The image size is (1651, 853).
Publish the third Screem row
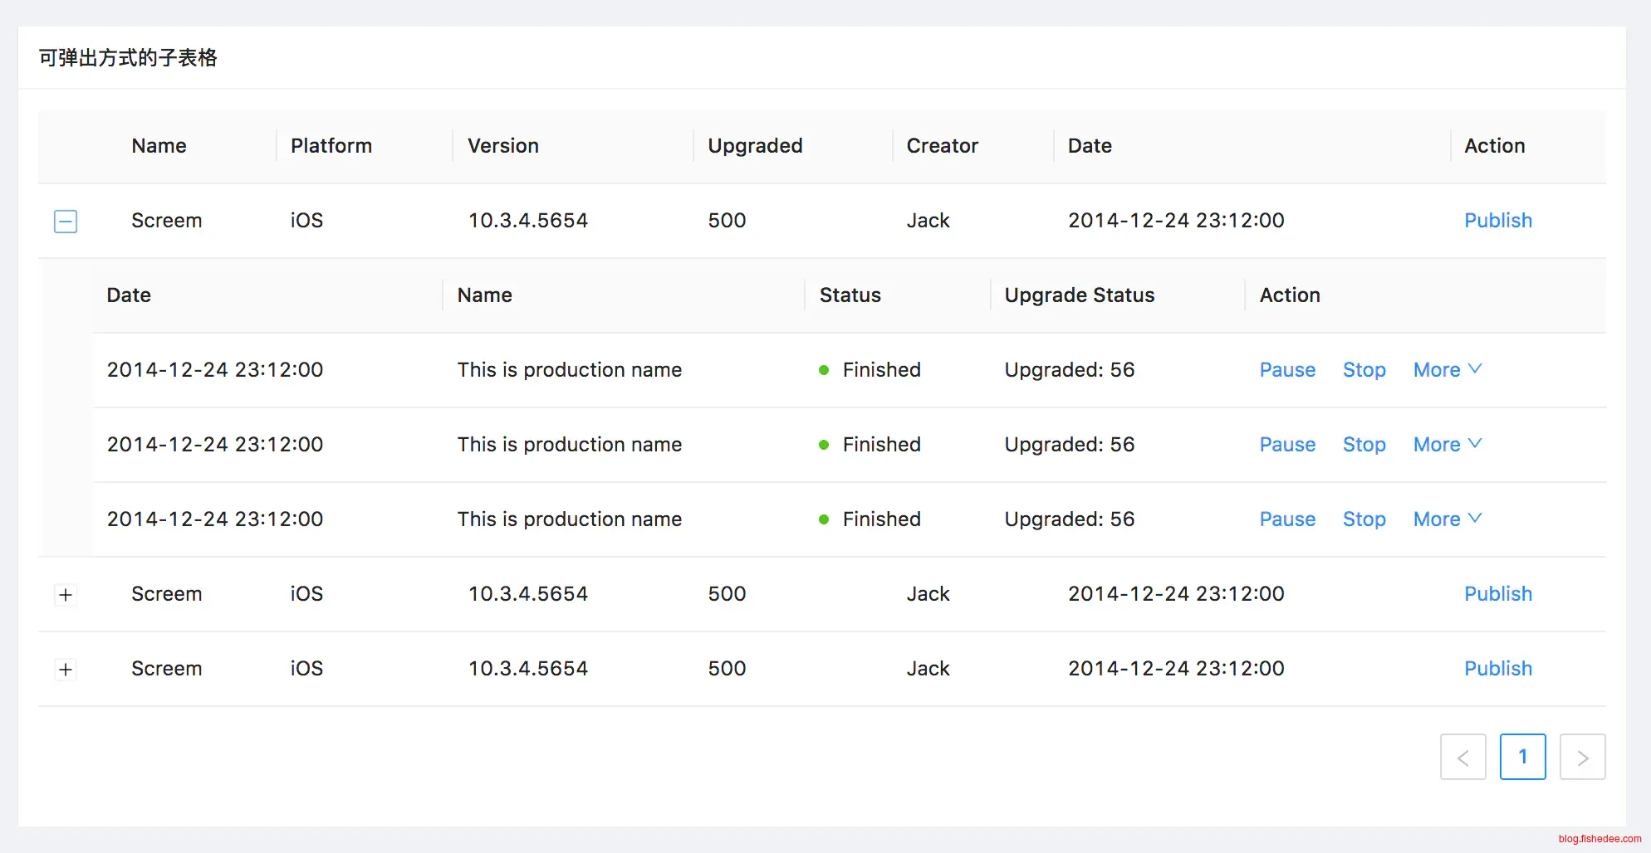[x=1497, y=669]
